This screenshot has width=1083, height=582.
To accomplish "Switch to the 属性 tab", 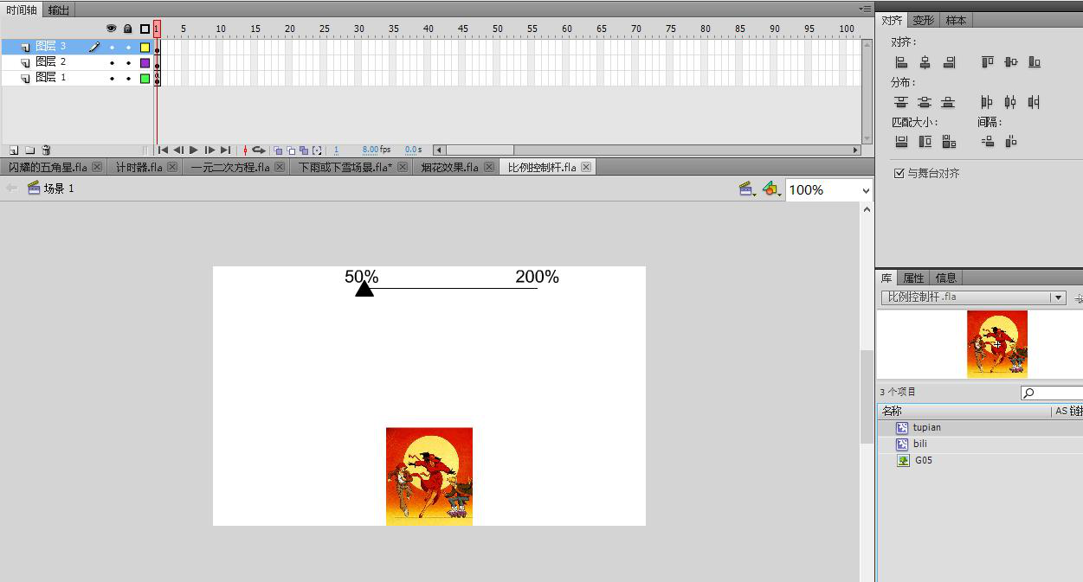I will click(913, 278).
